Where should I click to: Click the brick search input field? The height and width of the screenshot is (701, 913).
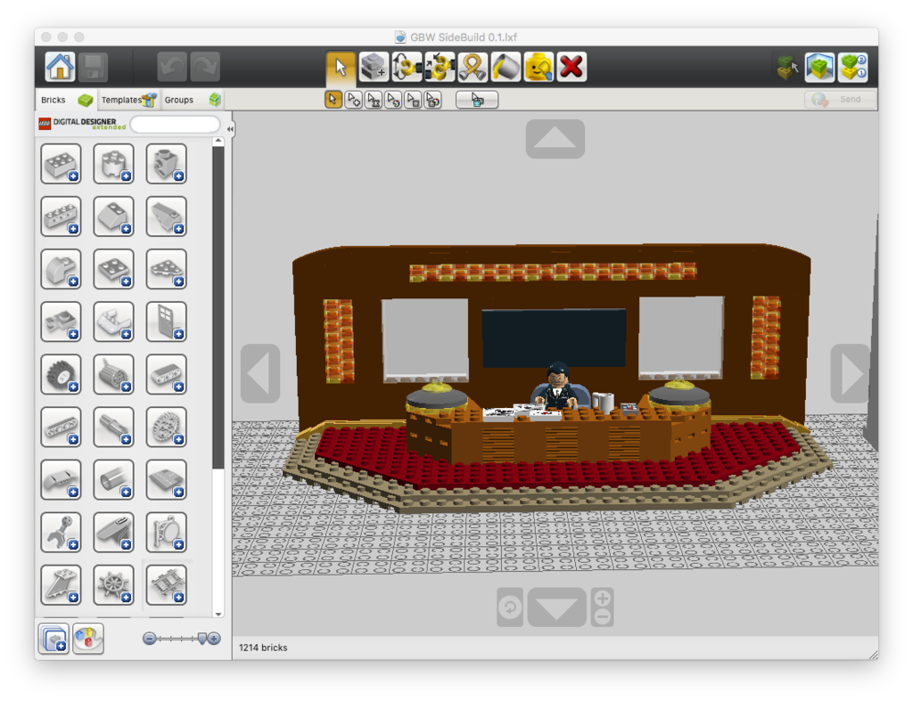point(175,124)
